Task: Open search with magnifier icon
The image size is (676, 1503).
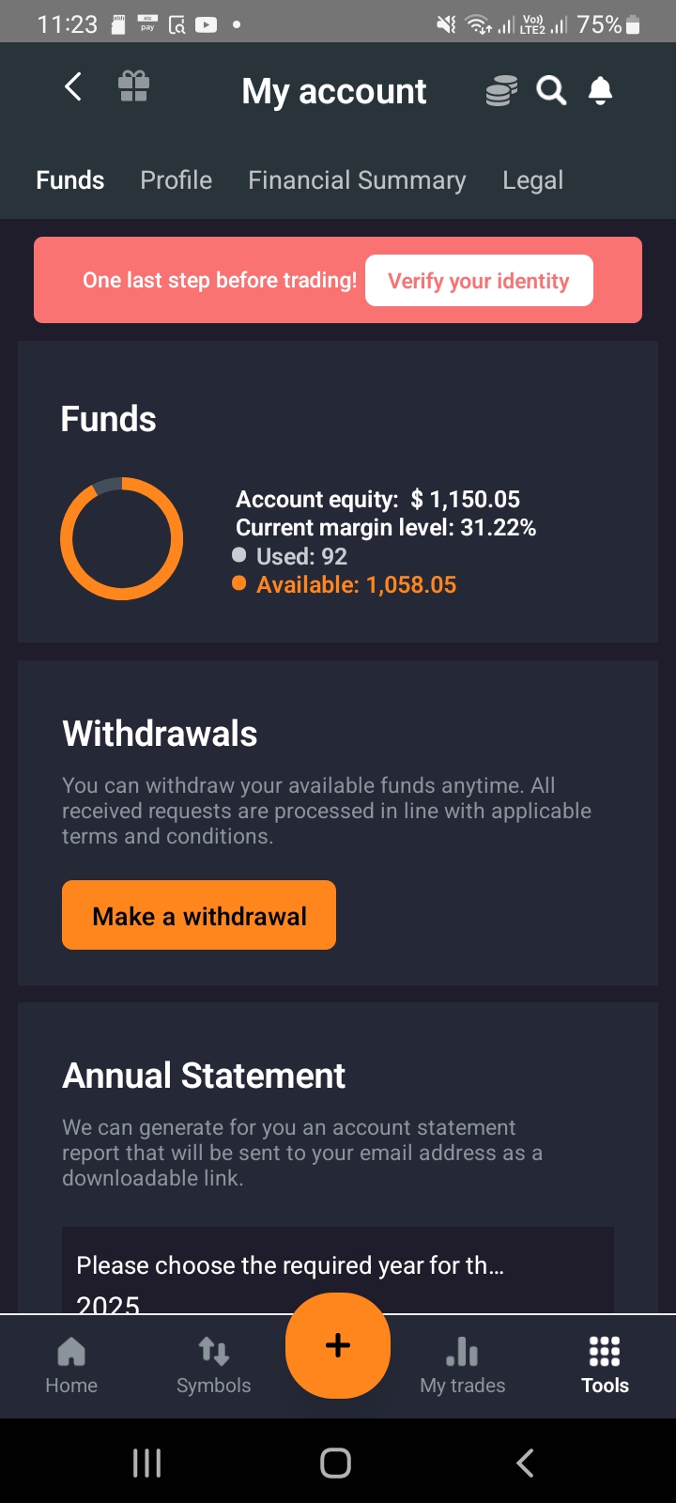Action: pyautogui.click(x=551, y=91)
